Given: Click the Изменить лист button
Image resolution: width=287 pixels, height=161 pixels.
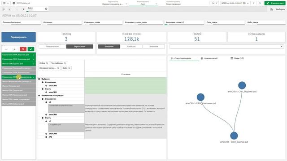Looking at the screenshot, I should click(x=275, y=3).
